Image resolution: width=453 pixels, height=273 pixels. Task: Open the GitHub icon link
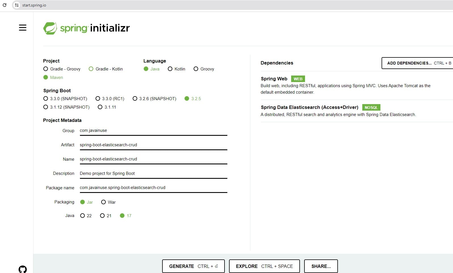pyautogui.click(x=23, y=269)
